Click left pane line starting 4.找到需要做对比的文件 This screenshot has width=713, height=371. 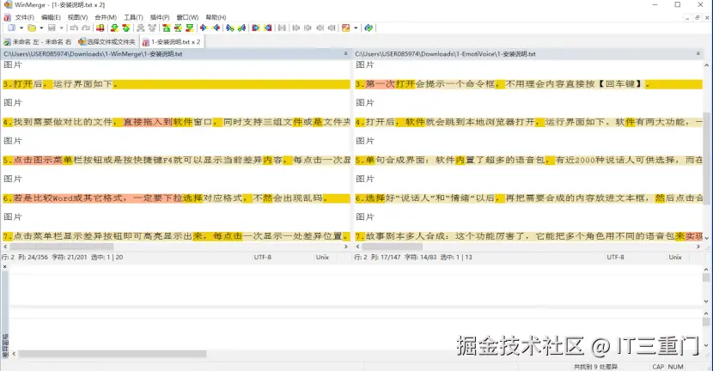pos(176,122)
